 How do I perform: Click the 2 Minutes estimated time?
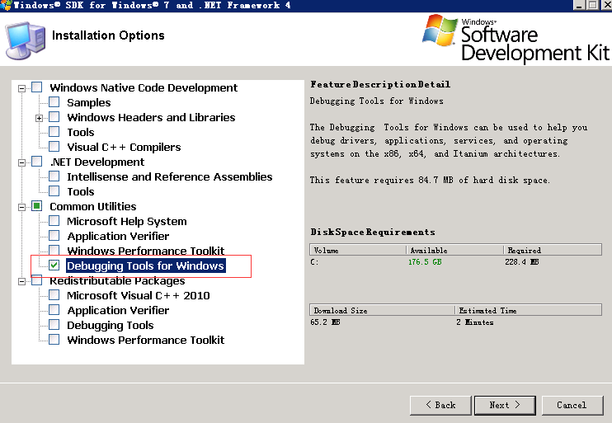(475, 322)
